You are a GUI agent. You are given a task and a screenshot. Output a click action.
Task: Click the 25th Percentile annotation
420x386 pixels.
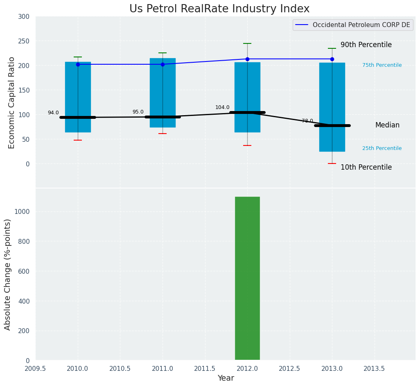(x=382, y=148)
